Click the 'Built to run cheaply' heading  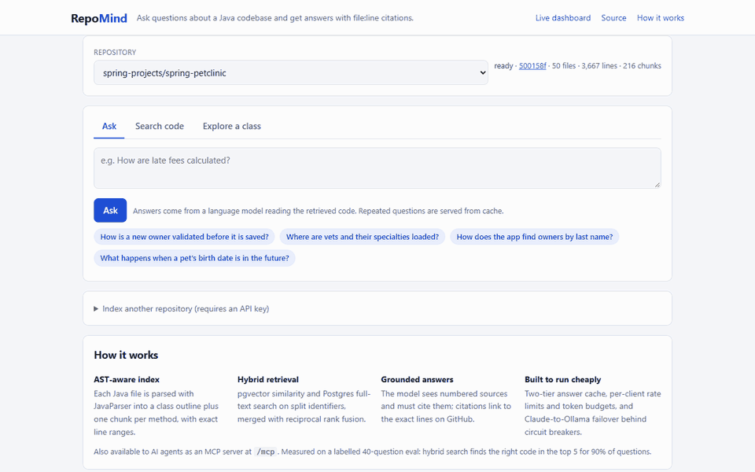click(x=563, y=379)
